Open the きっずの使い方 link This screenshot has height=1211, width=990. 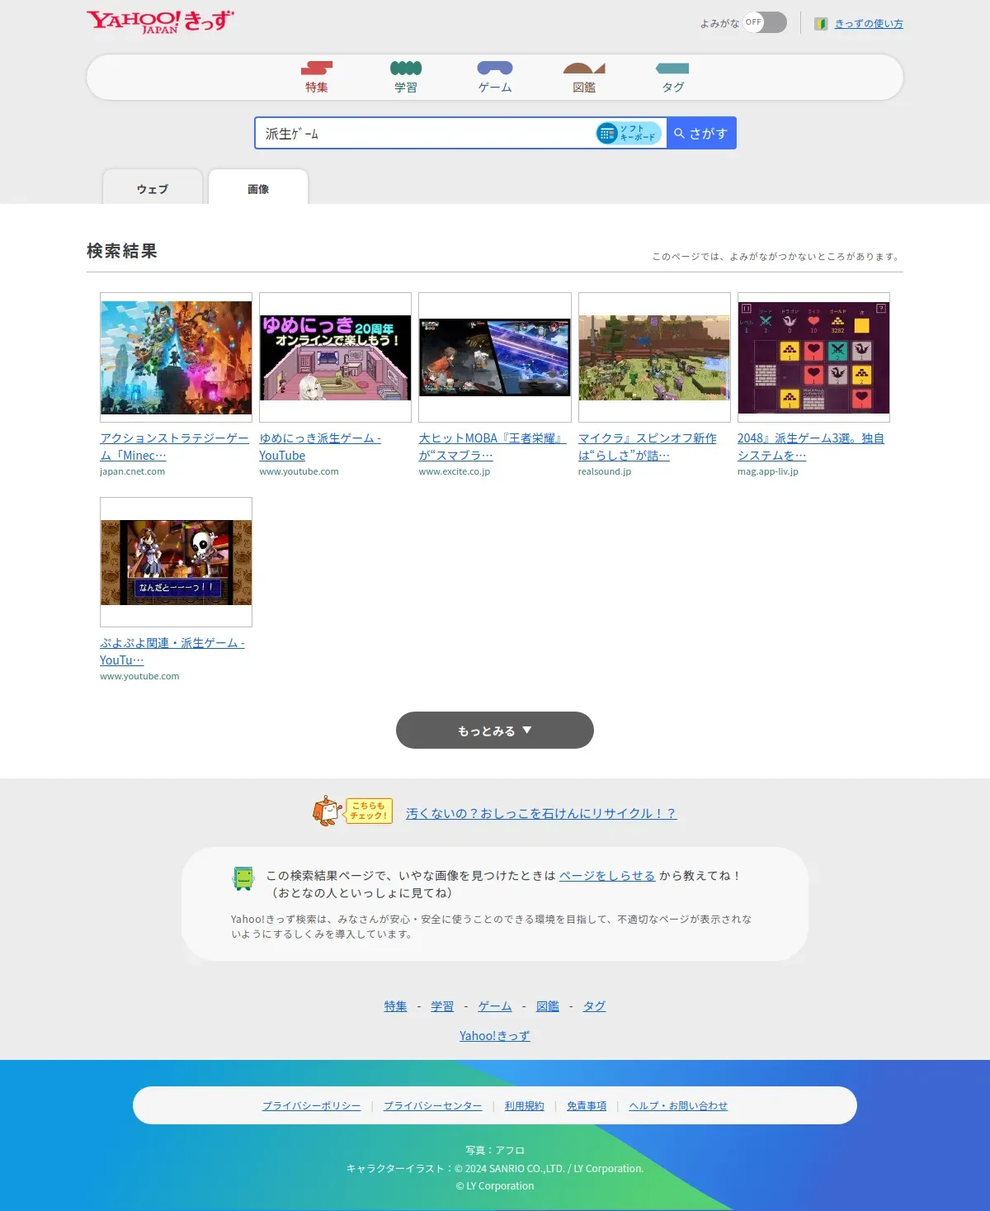(x=869, y=24)
